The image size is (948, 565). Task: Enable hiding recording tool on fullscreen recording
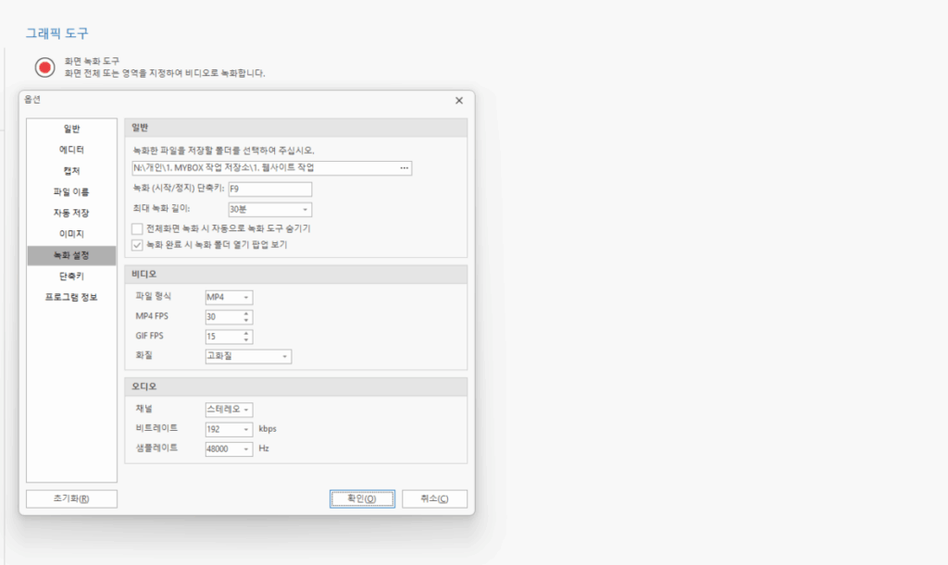(137, 228)
